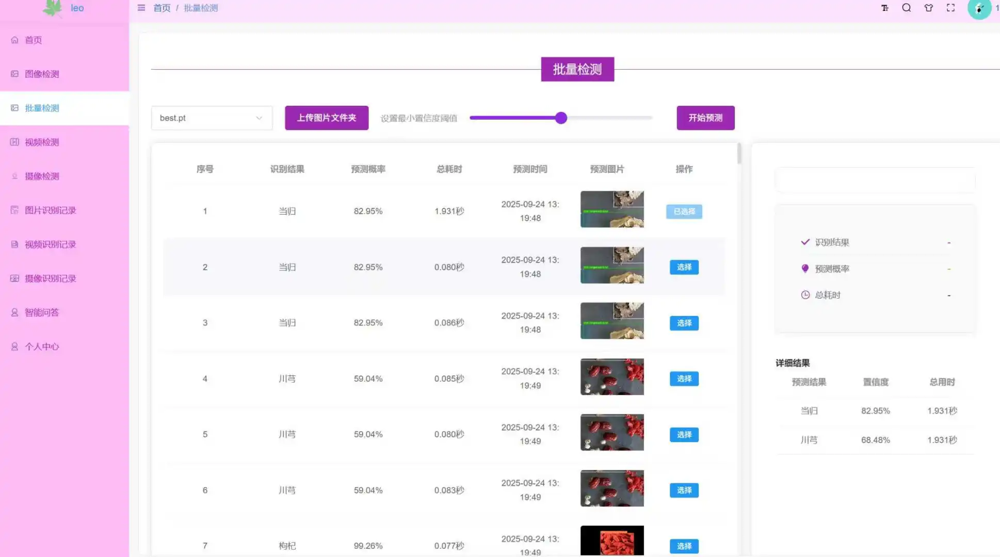This screenshot has height=557, width=1000.
Task: Click the theme/skin icon in the header
Action: (x=928, y=8)
